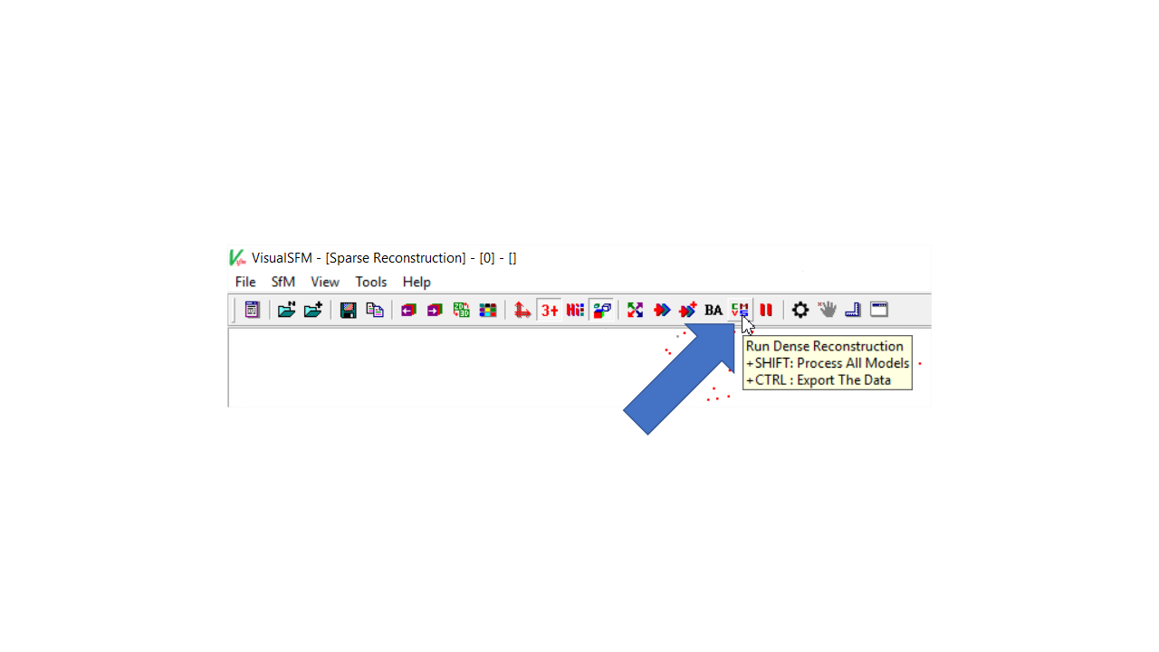Toggle the 3+ points filter
This screenshot has height=652, width=1159.
(x=549, y=310)
